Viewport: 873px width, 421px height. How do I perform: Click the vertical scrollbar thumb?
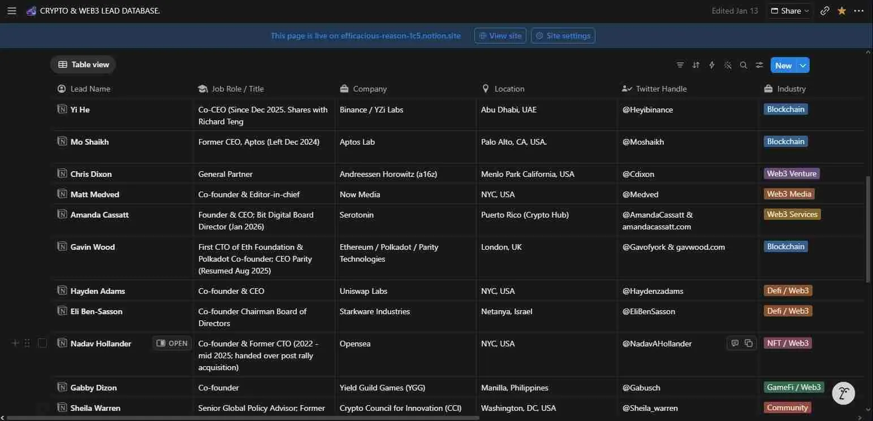[868, 229]
